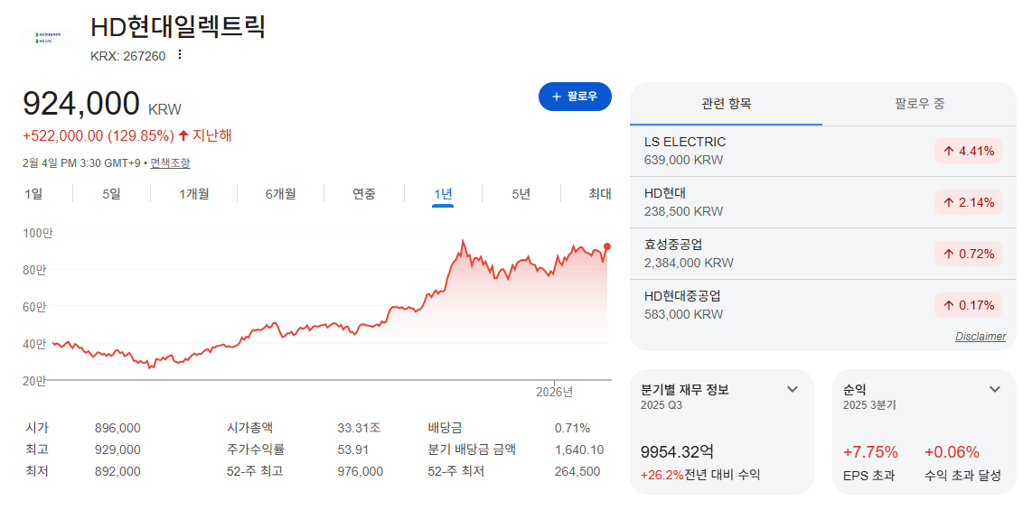Click the 100만 y-axis label
The width and height of the screenshot is (1032, 510).
coord(38,233)
